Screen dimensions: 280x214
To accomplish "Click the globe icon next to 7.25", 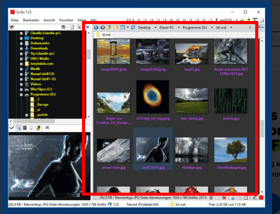I will [109, 204].
